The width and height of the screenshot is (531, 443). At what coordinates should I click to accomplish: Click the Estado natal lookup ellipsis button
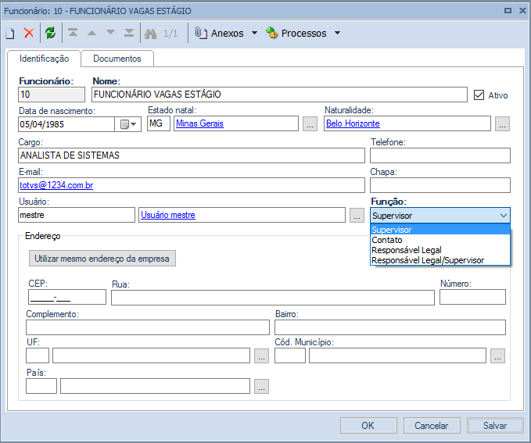pyautogui.click(x=310, y=124)
